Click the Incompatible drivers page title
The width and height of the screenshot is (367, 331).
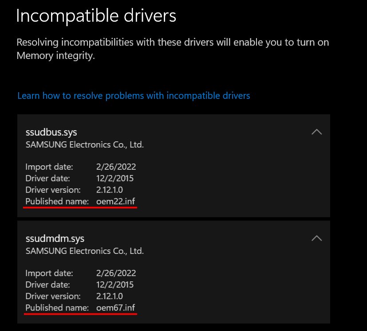pyautogui.click(x=96, y=16)
